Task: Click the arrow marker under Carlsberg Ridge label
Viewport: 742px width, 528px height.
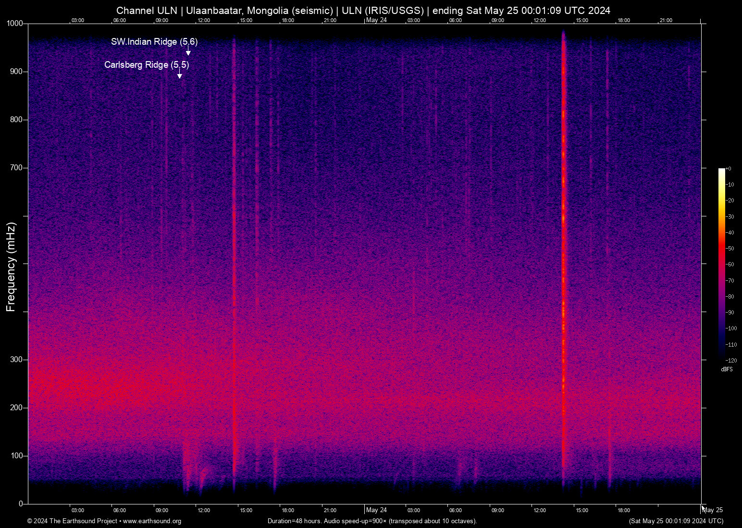Action: 180,75
